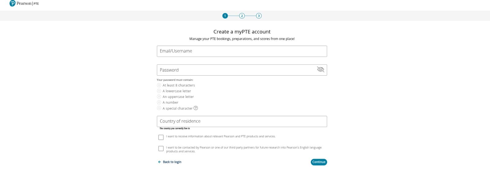
Task: Open the special character help icon
Action: pyautogui.click(x=196, y=108)
